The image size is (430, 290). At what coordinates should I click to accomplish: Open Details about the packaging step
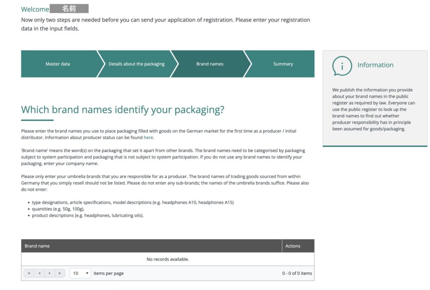pyautogui.click(x=136, y=64)
